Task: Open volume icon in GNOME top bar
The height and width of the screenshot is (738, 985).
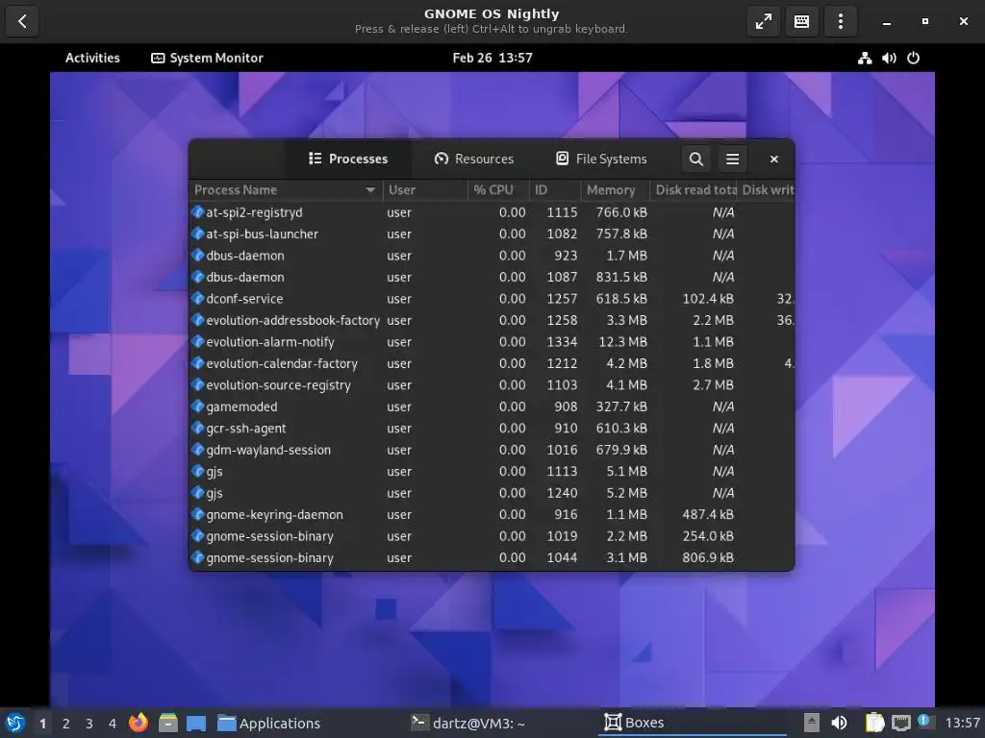Action: click(x=889, y=58)
